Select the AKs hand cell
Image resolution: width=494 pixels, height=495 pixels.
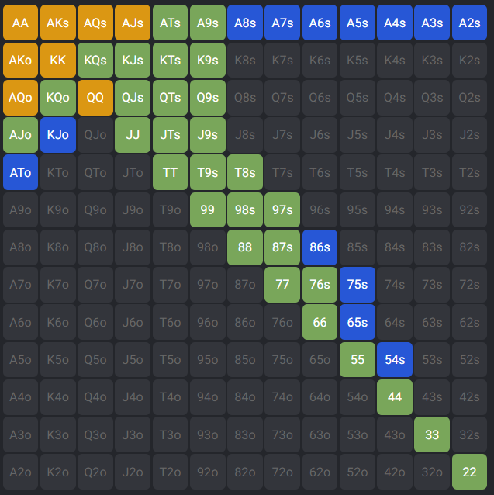click(x=58, y=23)
